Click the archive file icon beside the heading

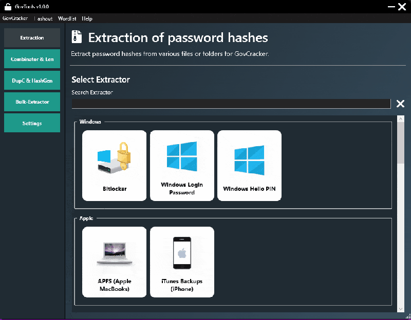[77, 37]
